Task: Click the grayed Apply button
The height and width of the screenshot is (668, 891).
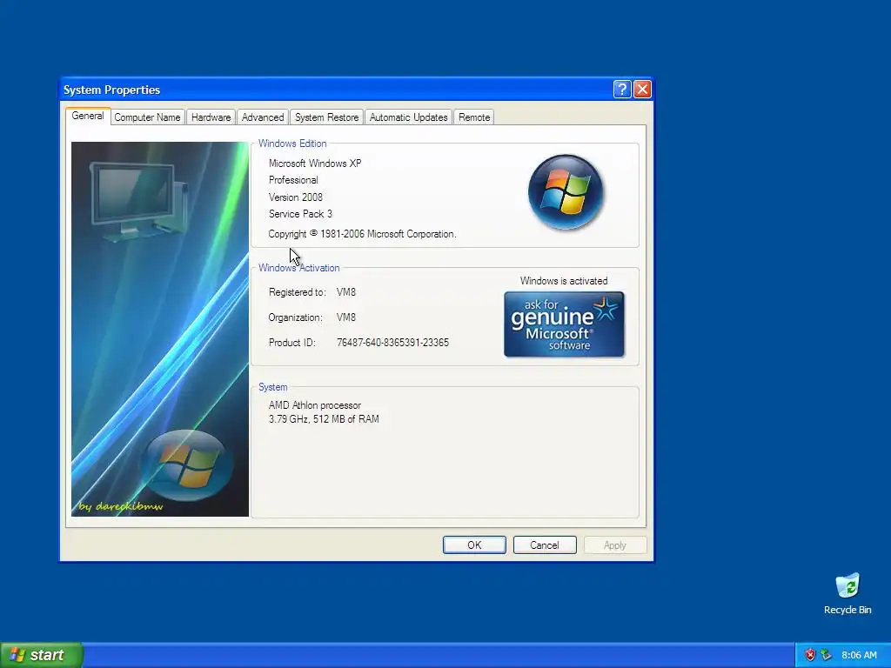Action: click(x=615, y=544)
